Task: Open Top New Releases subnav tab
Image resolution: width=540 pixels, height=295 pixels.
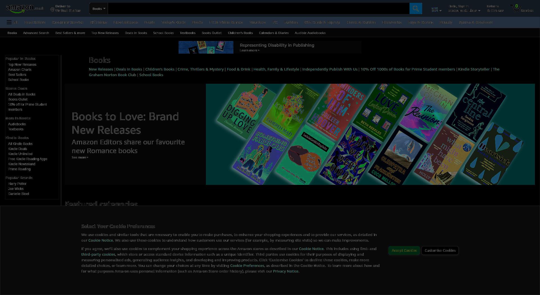Action: (x=105, y=33)
